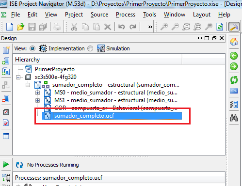Click the green back arrow icon
This screenshot has height=186, width=242.
pyautogui.click(x=234, y=56)
